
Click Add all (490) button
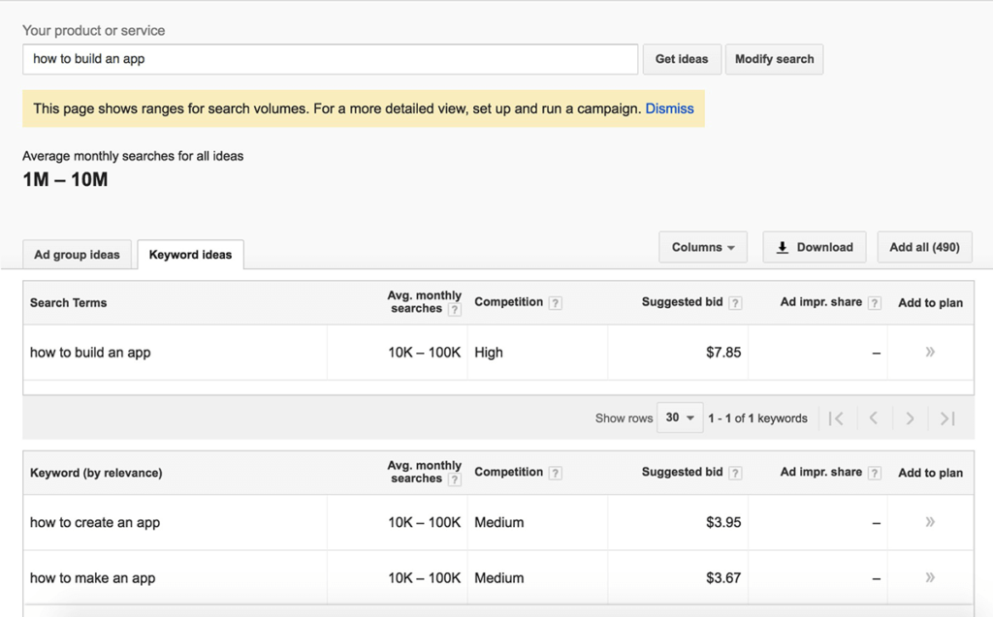[924, 247]
